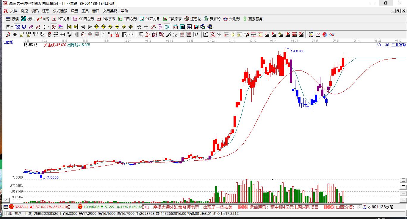Select the hand pan tool
Image resolution: width=407 pixels, height=219 pixels.
pyautogui.click(x=139, y=27)
